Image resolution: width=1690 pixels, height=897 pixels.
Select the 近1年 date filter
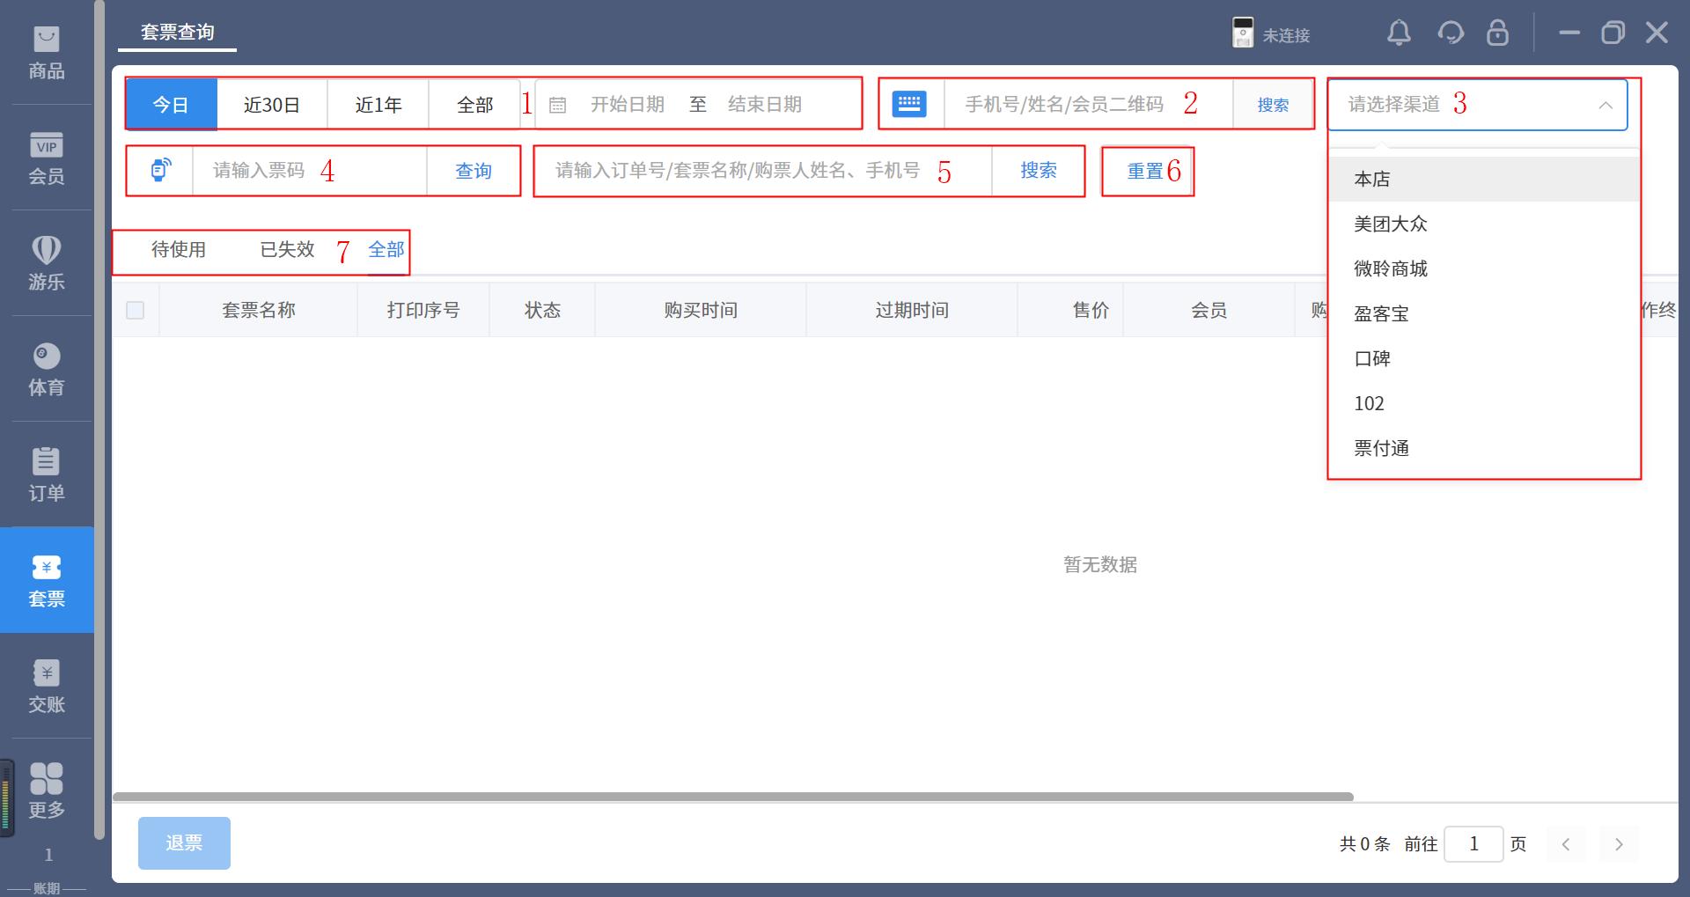tap(378, 105)
